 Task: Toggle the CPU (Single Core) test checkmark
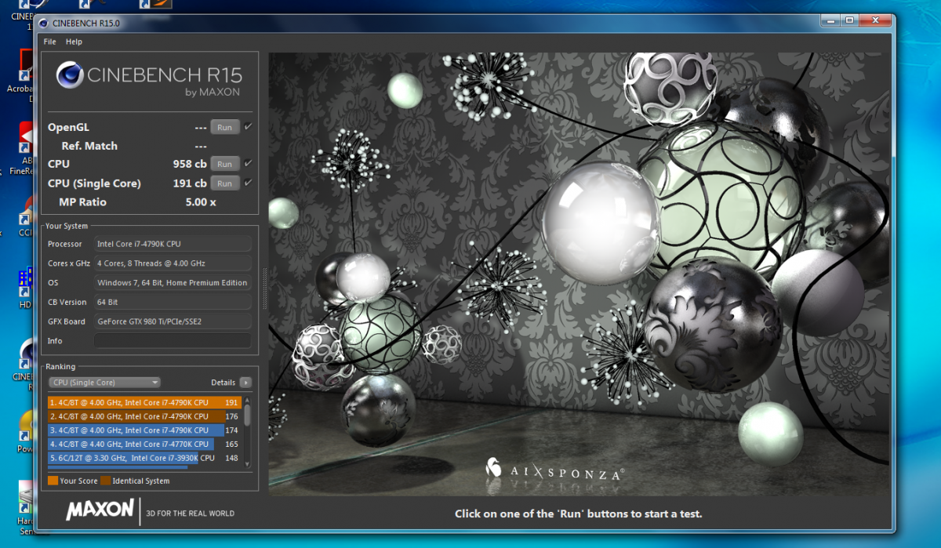click(249, 183)
